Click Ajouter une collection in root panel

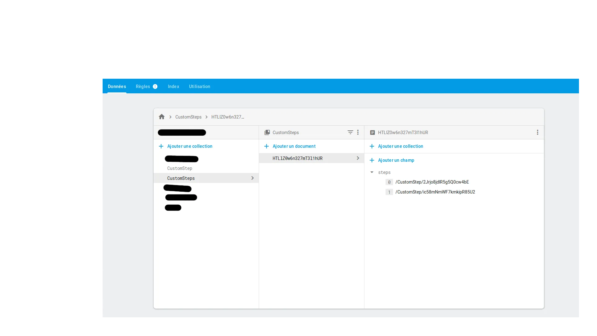[189, 146]
